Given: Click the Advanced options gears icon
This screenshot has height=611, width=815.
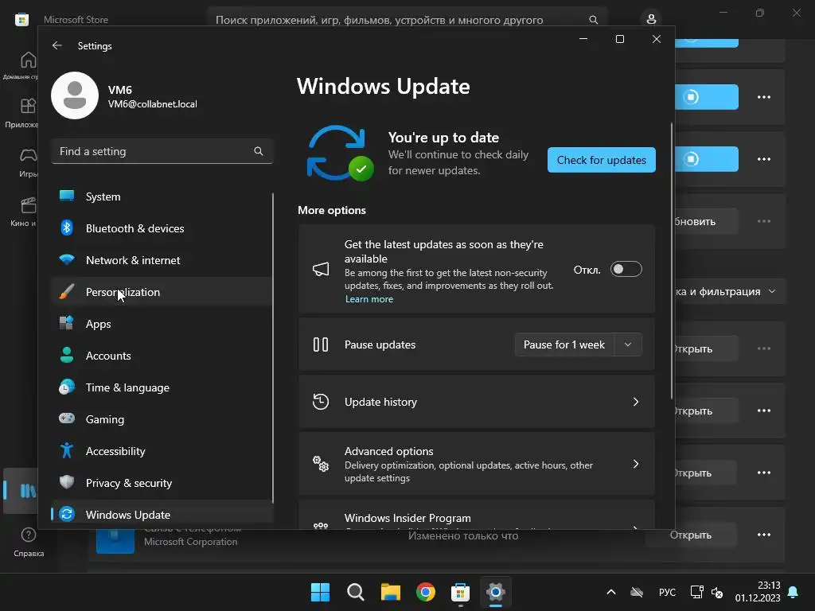Looking at the screenshot, I should [321, 464].
